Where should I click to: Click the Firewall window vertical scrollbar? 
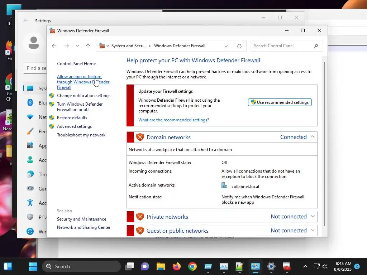325,144
